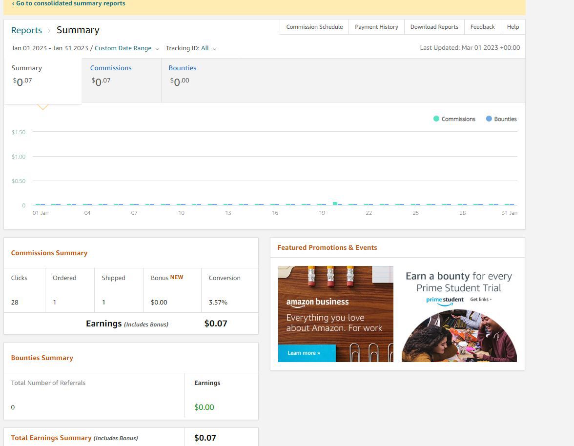Screen dimensions: 574x446
Task: Switch to the Commissions tab
Action: [121, 81]
